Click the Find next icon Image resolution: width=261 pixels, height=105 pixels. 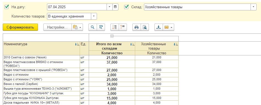(x=101, y=27)
